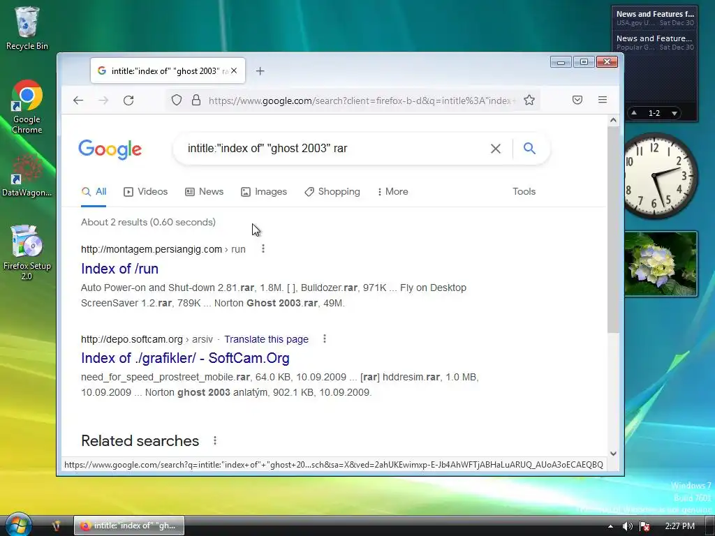The width and height of the screenshot is (715, 536).
Task: Open the USA.gov feed headline in gadget
Action: click(x=655, y=14)
